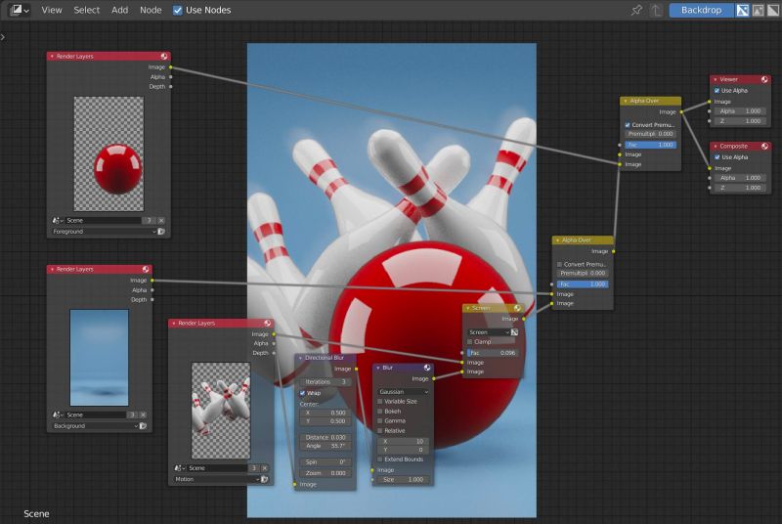Adjust Fac slider in lower Alpha Over
Image resolution: width=782 pixels, height=524 pixels.
[x=583, y=284]
